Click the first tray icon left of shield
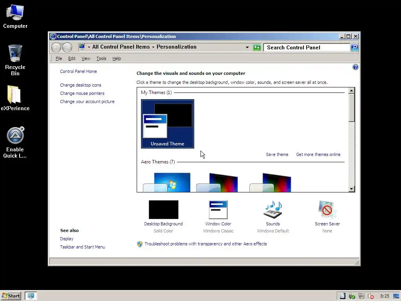This screenshot has height=301, width=401. (342, 296)
